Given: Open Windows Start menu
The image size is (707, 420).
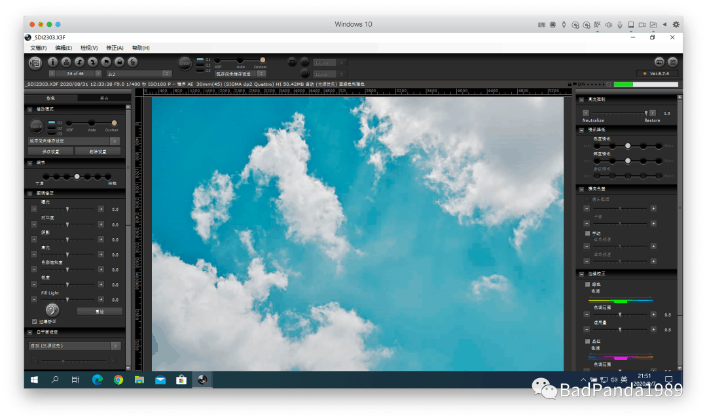Looking at the screenshot, I should coord(34,380).
